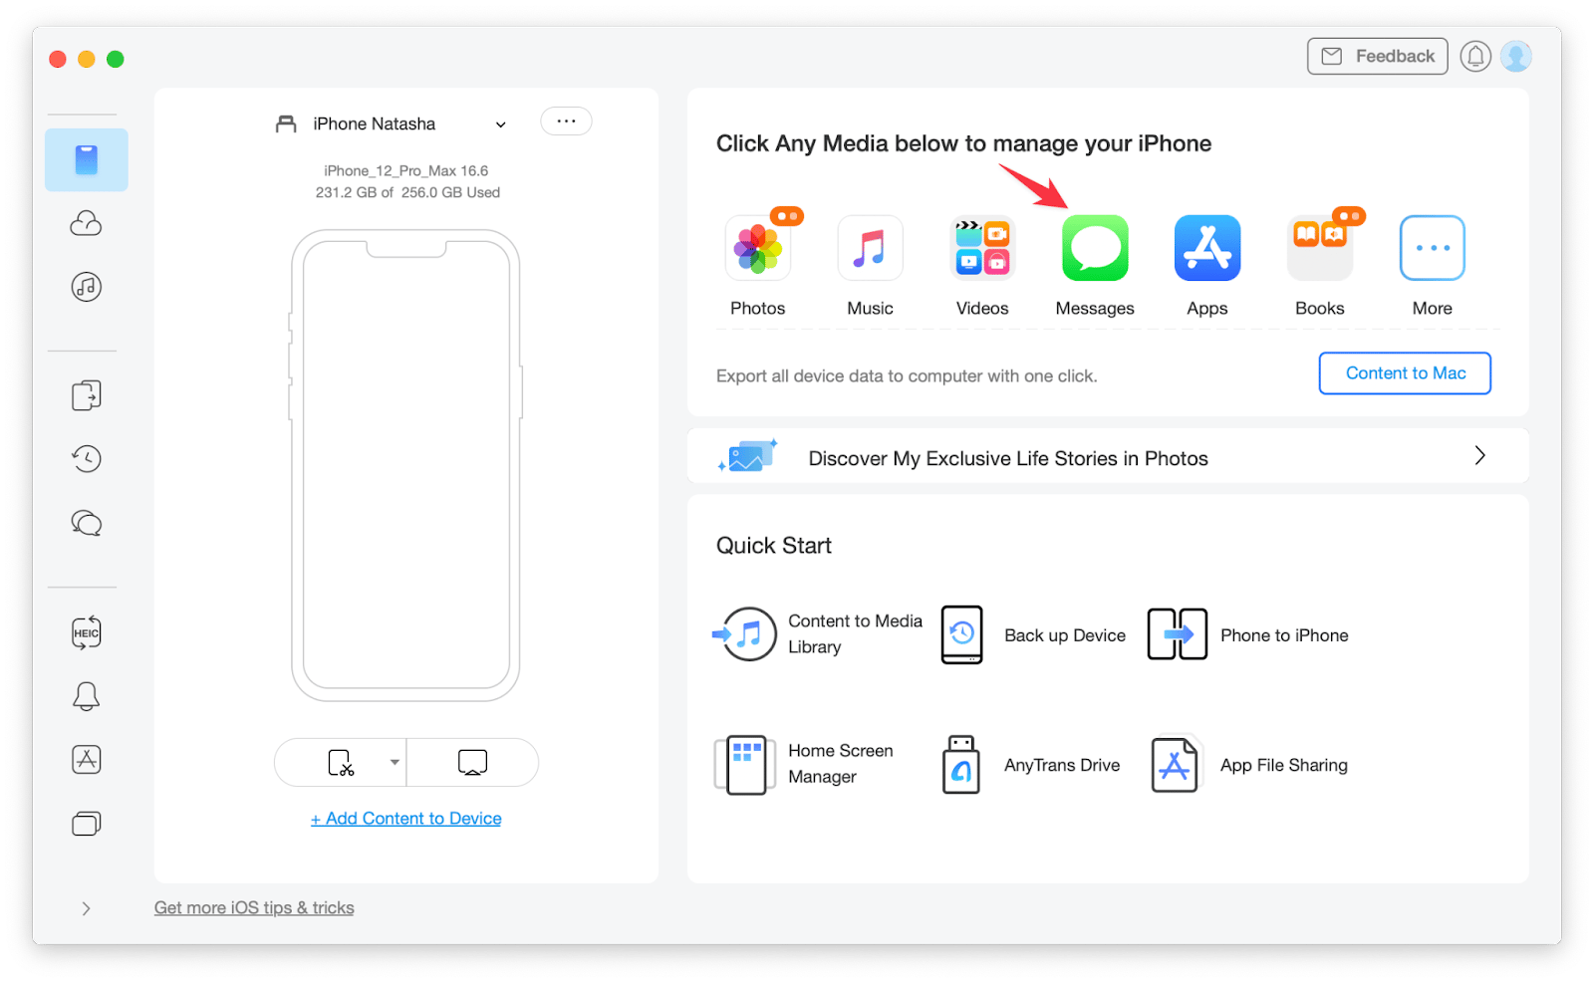Viewport: 1594px width, 983px height.
Task: Click the screen mirror button under phone
Action: (x=472, y=763)
